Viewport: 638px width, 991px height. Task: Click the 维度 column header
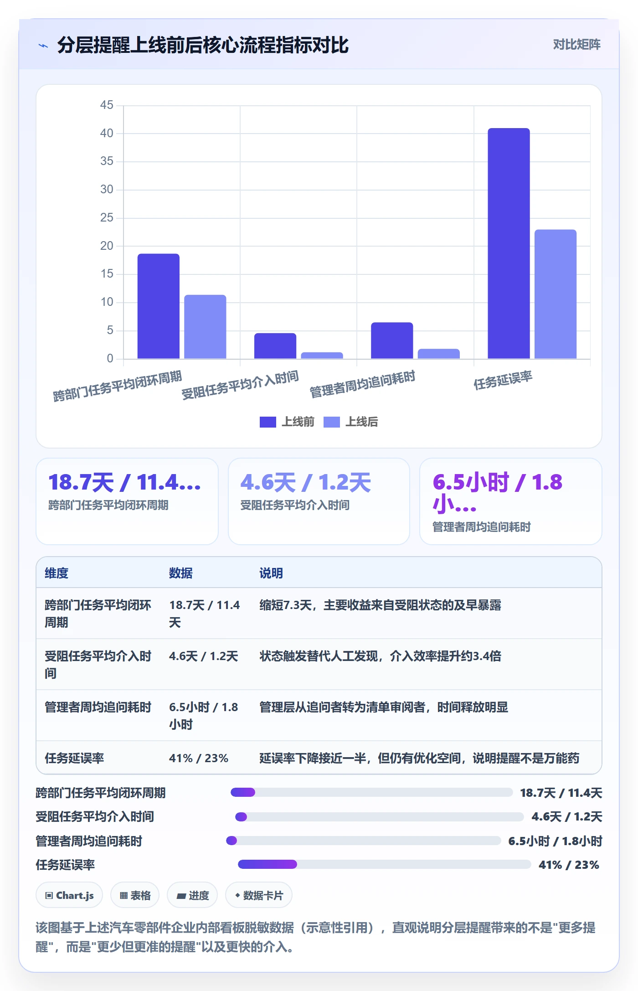pos(57,573)
